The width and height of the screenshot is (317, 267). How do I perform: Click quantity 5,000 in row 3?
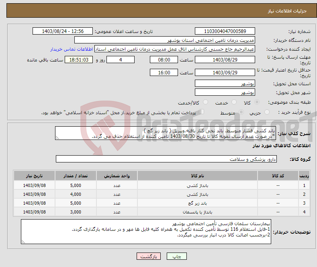pyautogui.click(x=76, y=203)
